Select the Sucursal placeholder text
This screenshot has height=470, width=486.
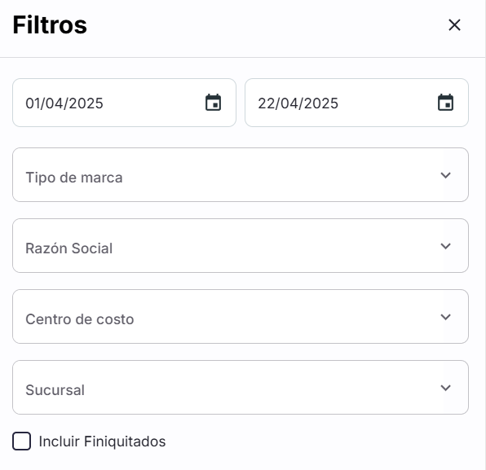click(55, 390)
